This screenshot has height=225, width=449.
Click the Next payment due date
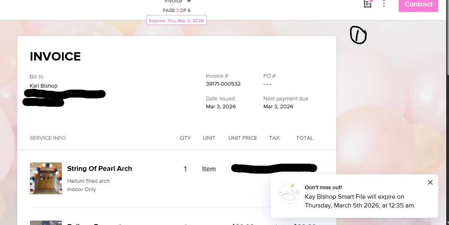click(278, 107)
